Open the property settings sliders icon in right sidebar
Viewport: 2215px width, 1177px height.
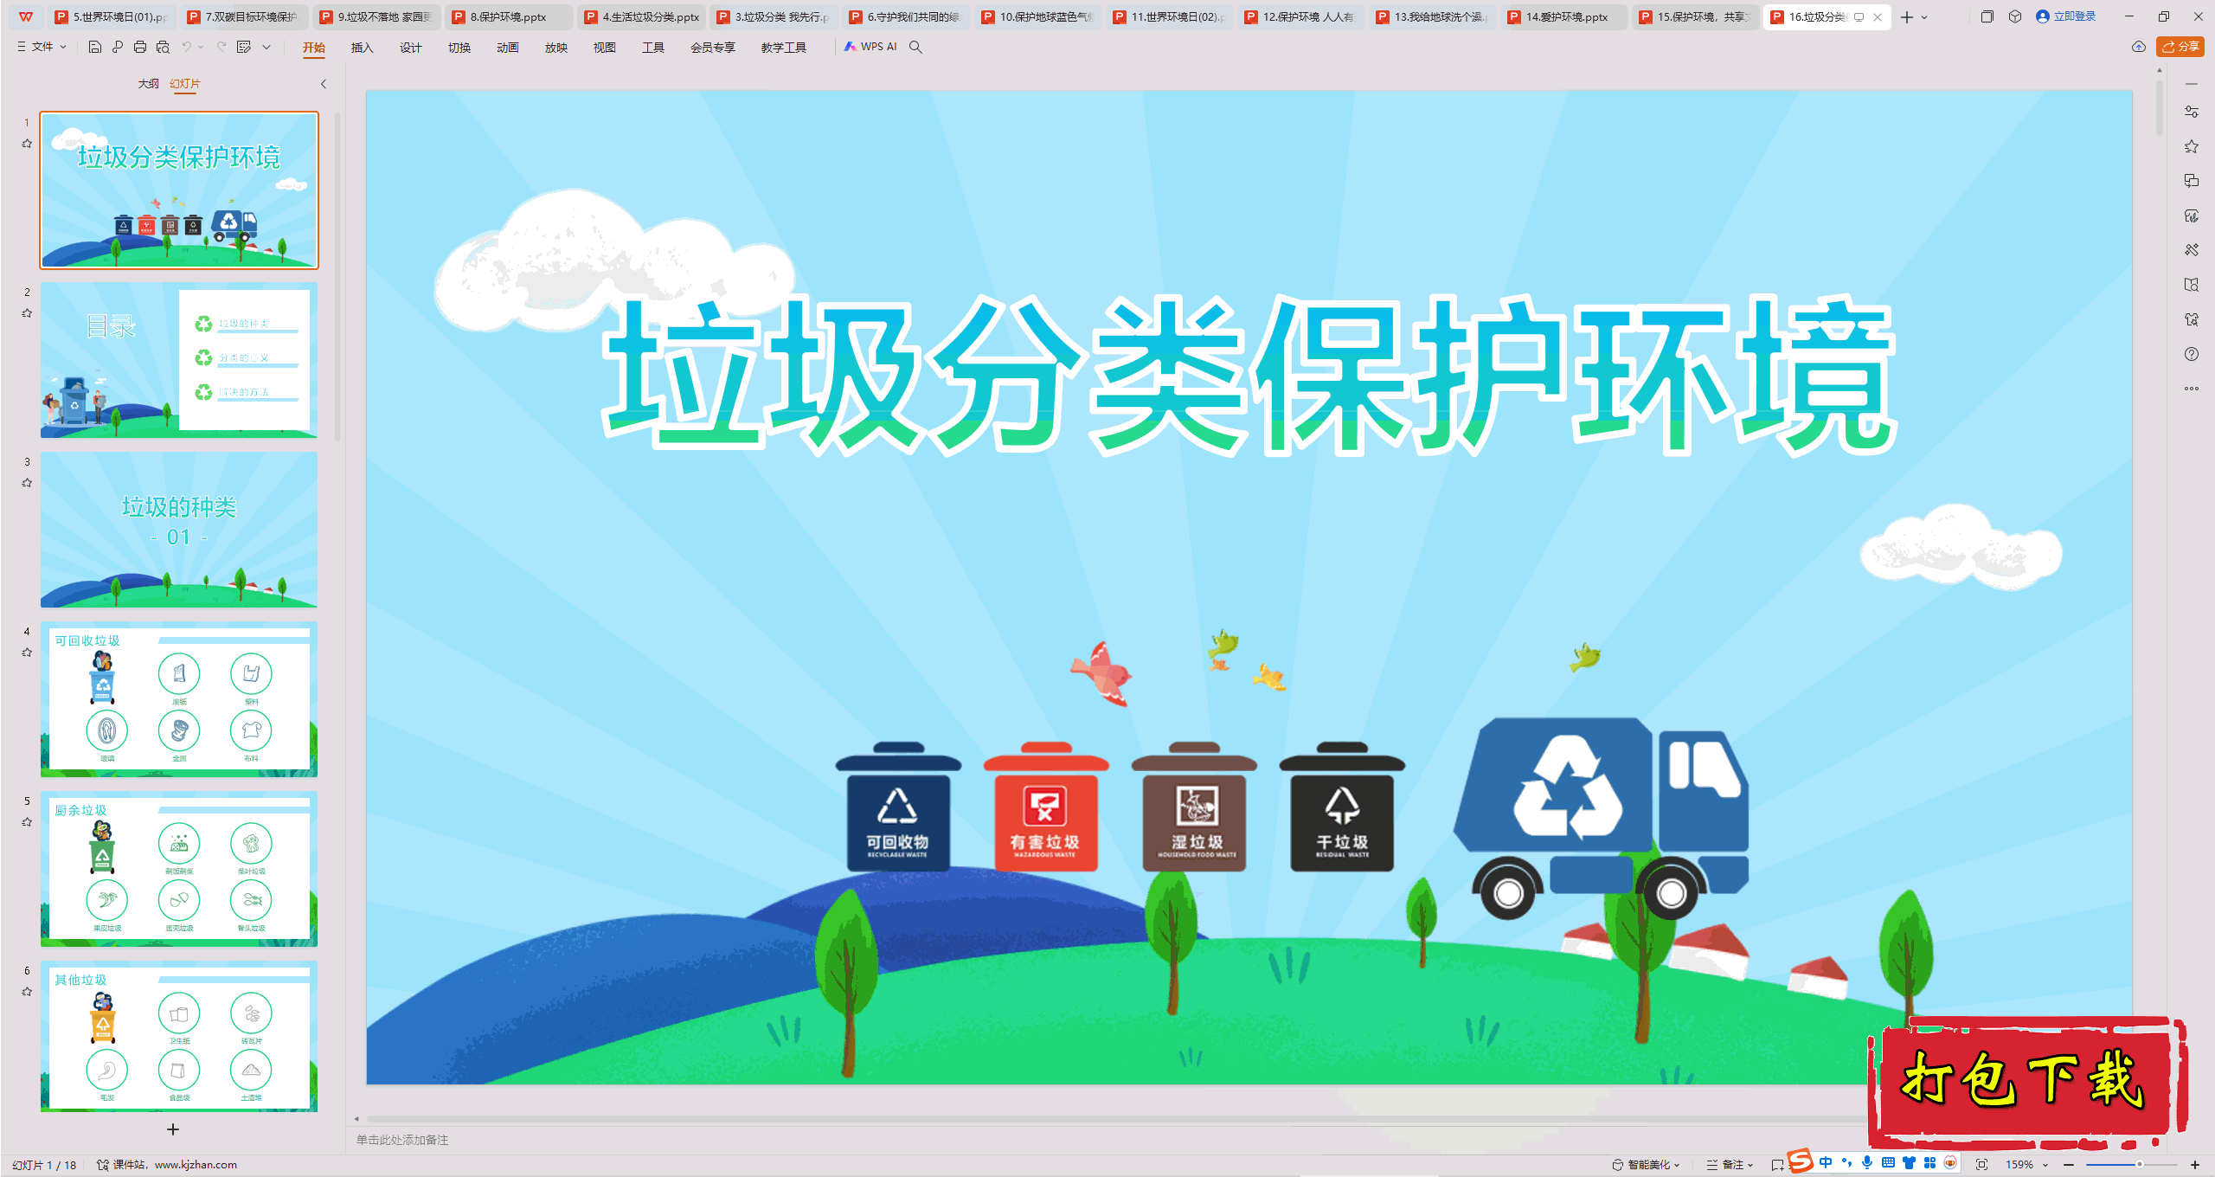pos(2192,112)
